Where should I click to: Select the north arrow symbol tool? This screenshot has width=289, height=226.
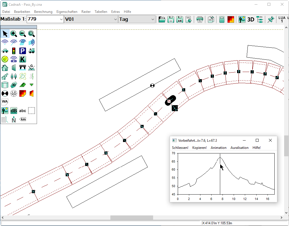click(x=14, y=119)
